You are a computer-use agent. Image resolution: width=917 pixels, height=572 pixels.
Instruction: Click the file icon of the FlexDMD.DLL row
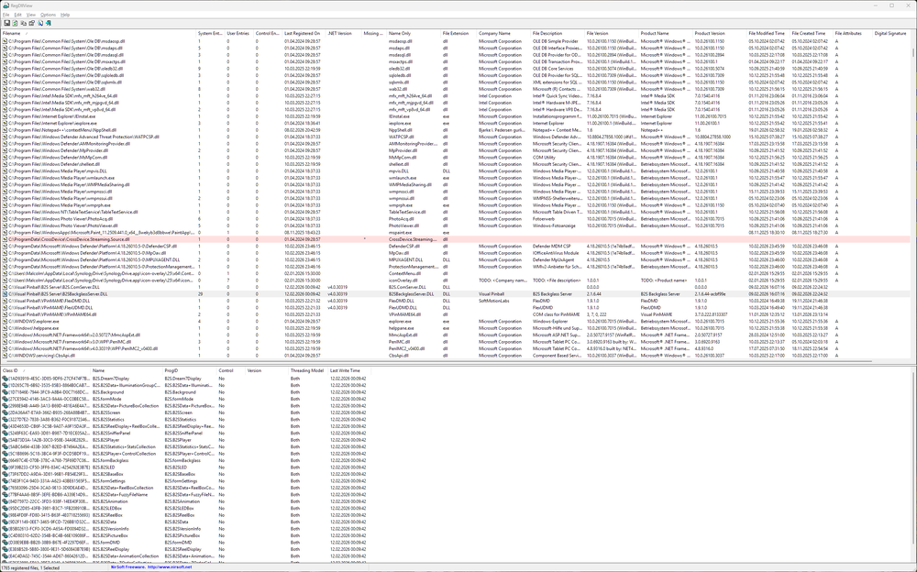tap(5, 301)
